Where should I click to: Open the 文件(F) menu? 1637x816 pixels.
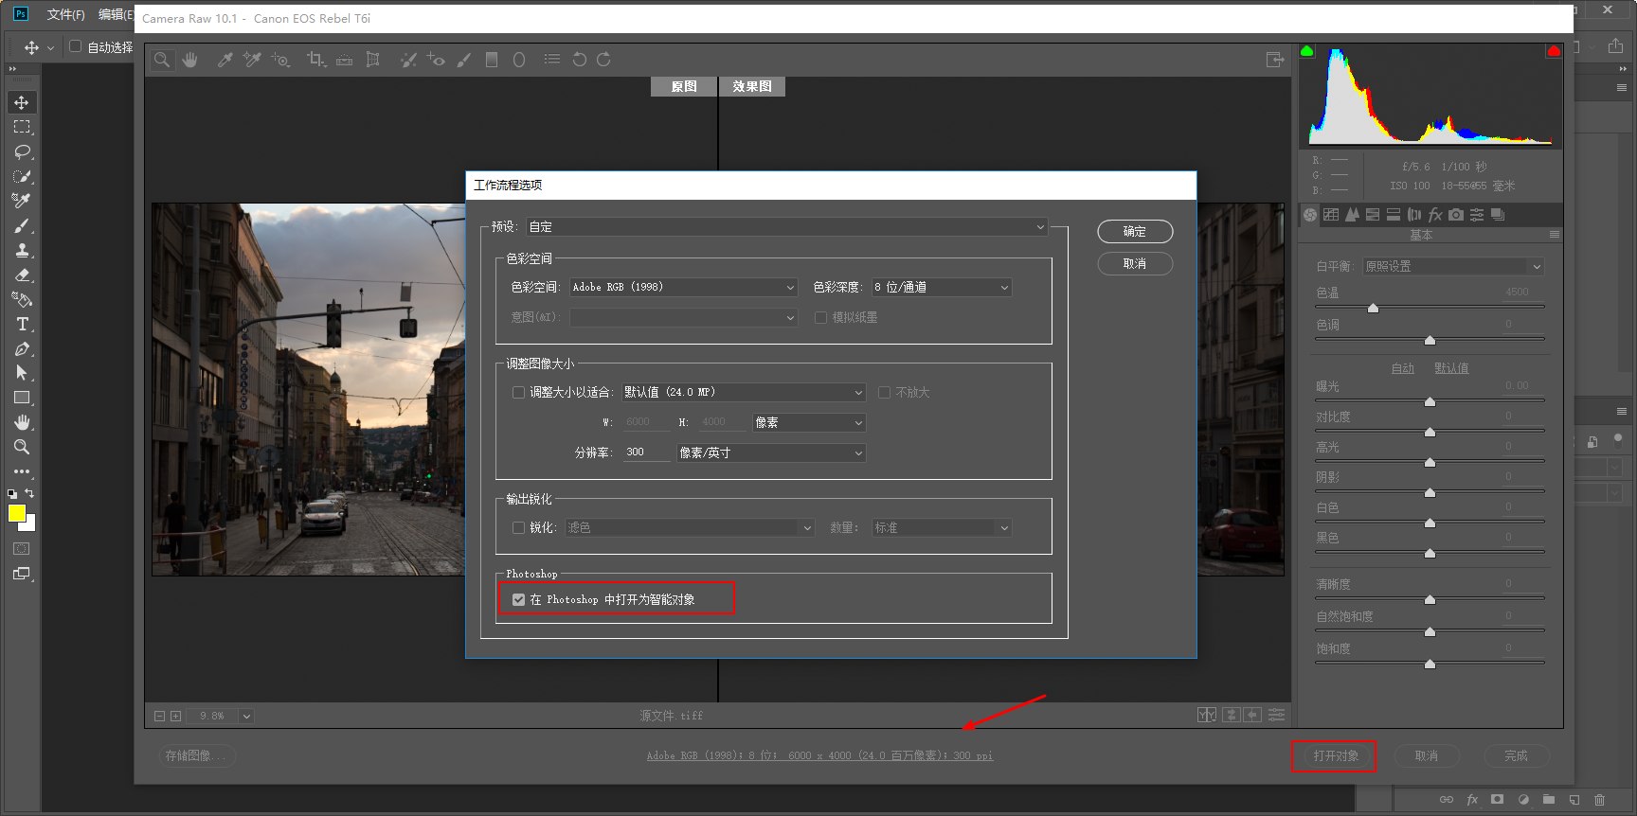click(65, 14)
